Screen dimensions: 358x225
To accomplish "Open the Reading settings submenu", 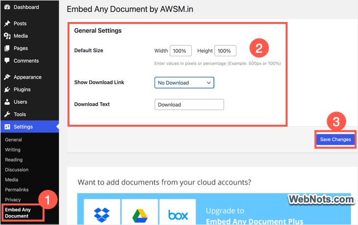I will coord(14,159).
